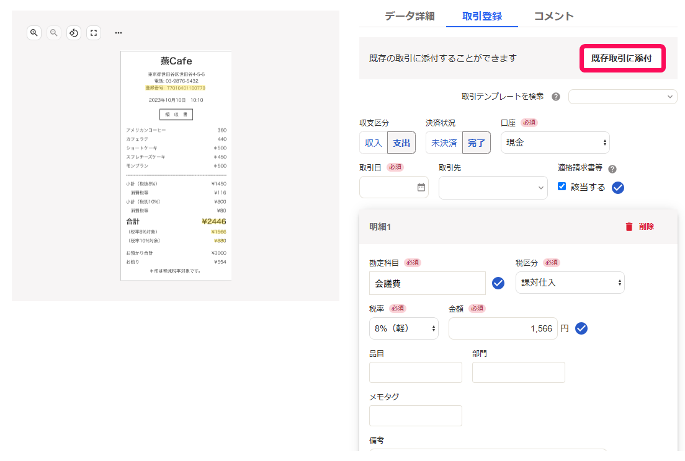Click the 既存取引に添付 button
Screen dimensions: 685x461
[x=622, y=58]
